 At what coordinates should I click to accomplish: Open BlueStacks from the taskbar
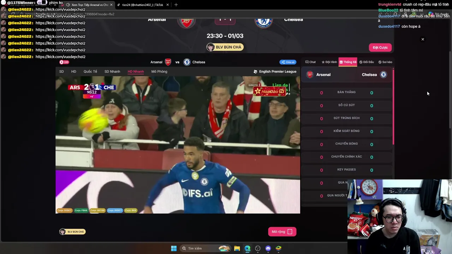(x=279, y=248)
